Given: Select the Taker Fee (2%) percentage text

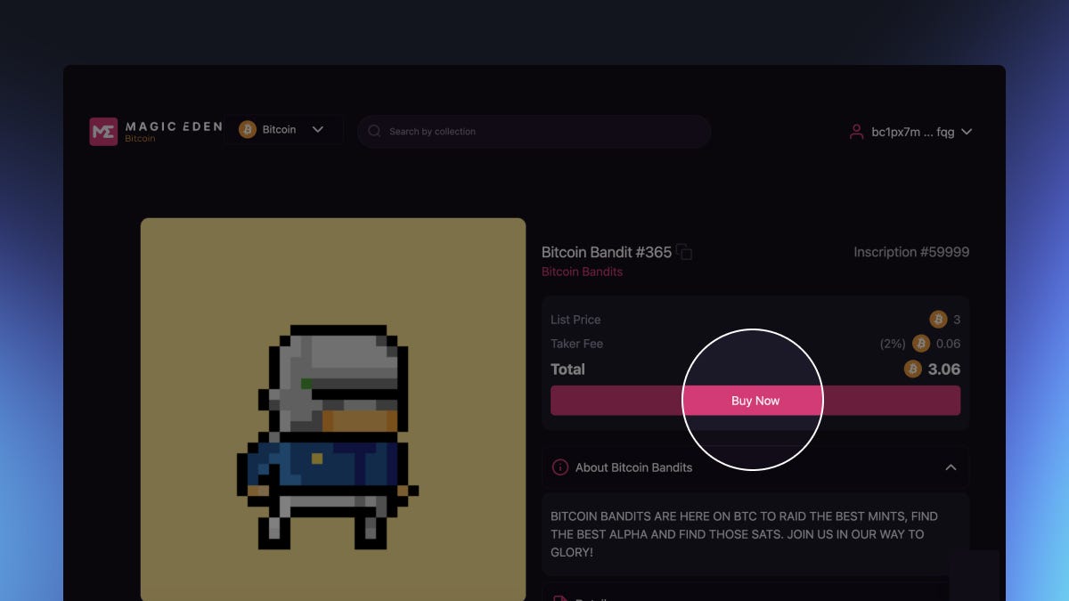Looking at the screenshot, I should [x=893, y=344].
